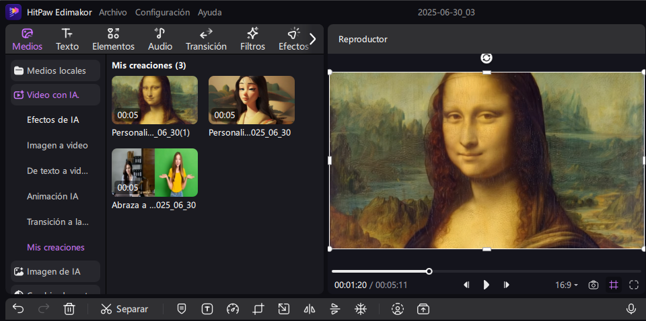Select the cartoon woman video thumbnail
This screenshot has height=321, width=646.
click(x=251, y=100)
